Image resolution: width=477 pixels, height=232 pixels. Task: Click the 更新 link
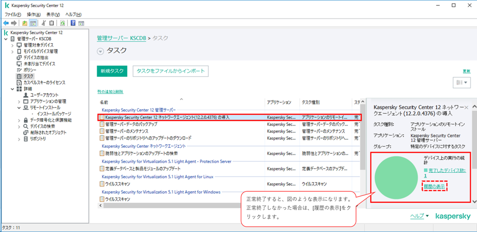(467, 71)
